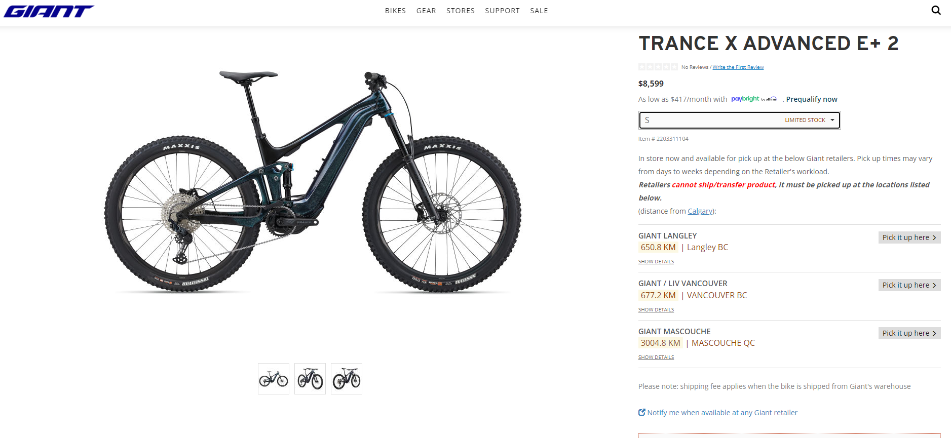Click Write the First Review link
Image resolution: width=951 pixels, height=438 pixels.
738,67
